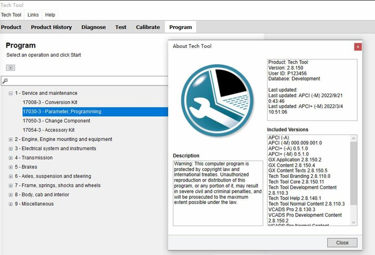Click 'Tech Tool Branding 2.8.110.0' entry
Screen dimensions: 375x255
pos(299,176)
